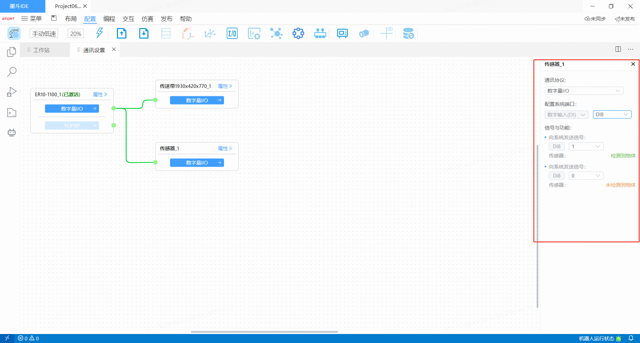This screenshot has height=343, width=640.
Task: Open 属性 link on 传感器_1 node
Action: (x=225, y=149)
